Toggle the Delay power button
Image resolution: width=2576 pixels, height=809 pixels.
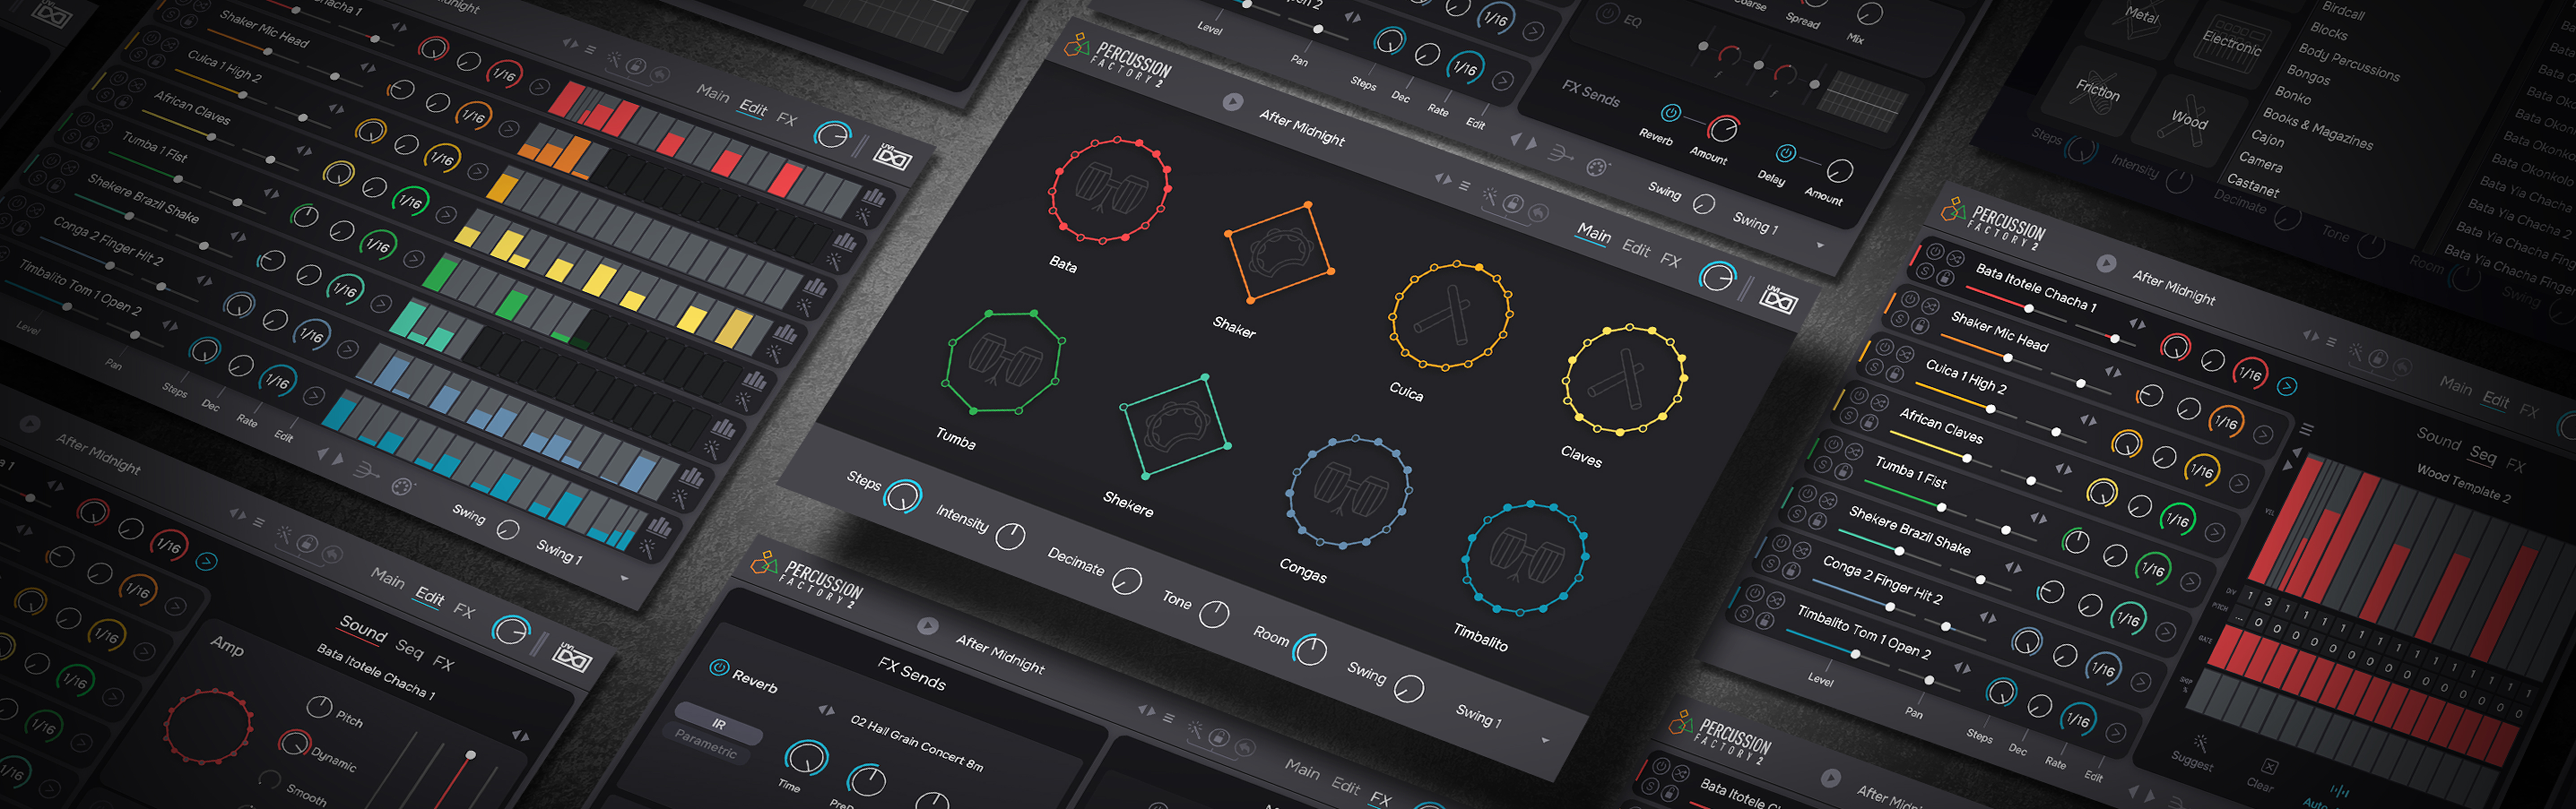click(1785, 154)
